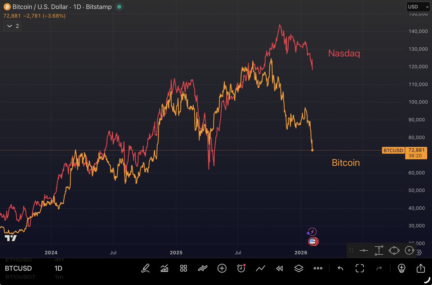432x285 pixels.
Task: Undo the last chart action
Action: click(x=340, y=268)
